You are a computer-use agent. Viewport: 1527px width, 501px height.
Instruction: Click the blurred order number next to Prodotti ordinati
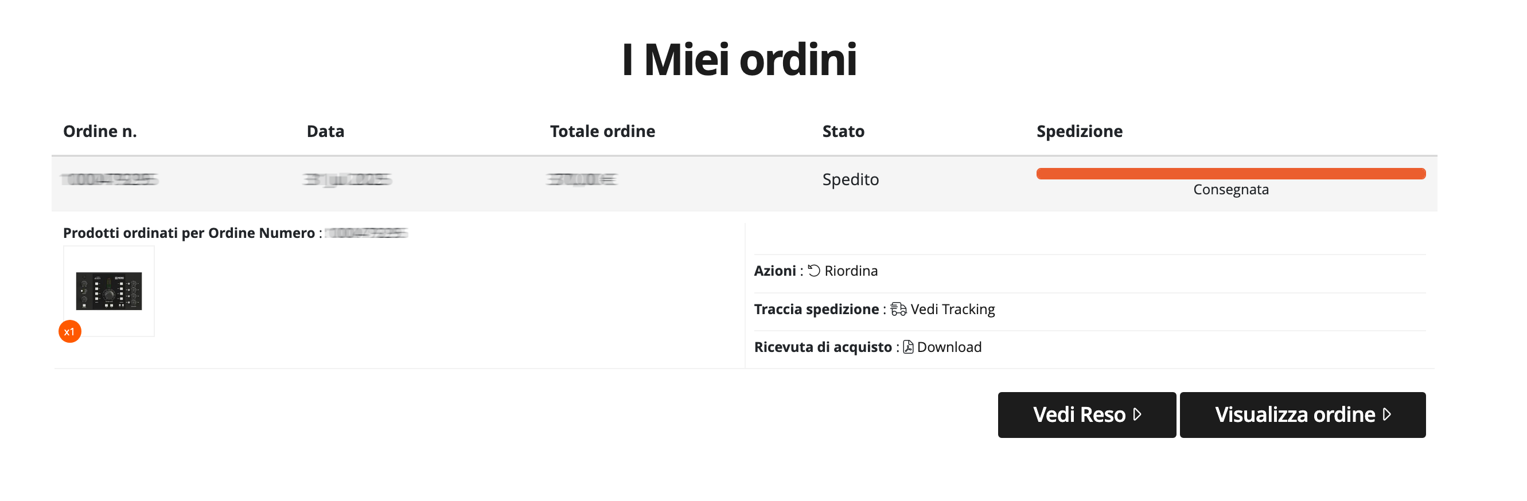(x=366, y=233)
